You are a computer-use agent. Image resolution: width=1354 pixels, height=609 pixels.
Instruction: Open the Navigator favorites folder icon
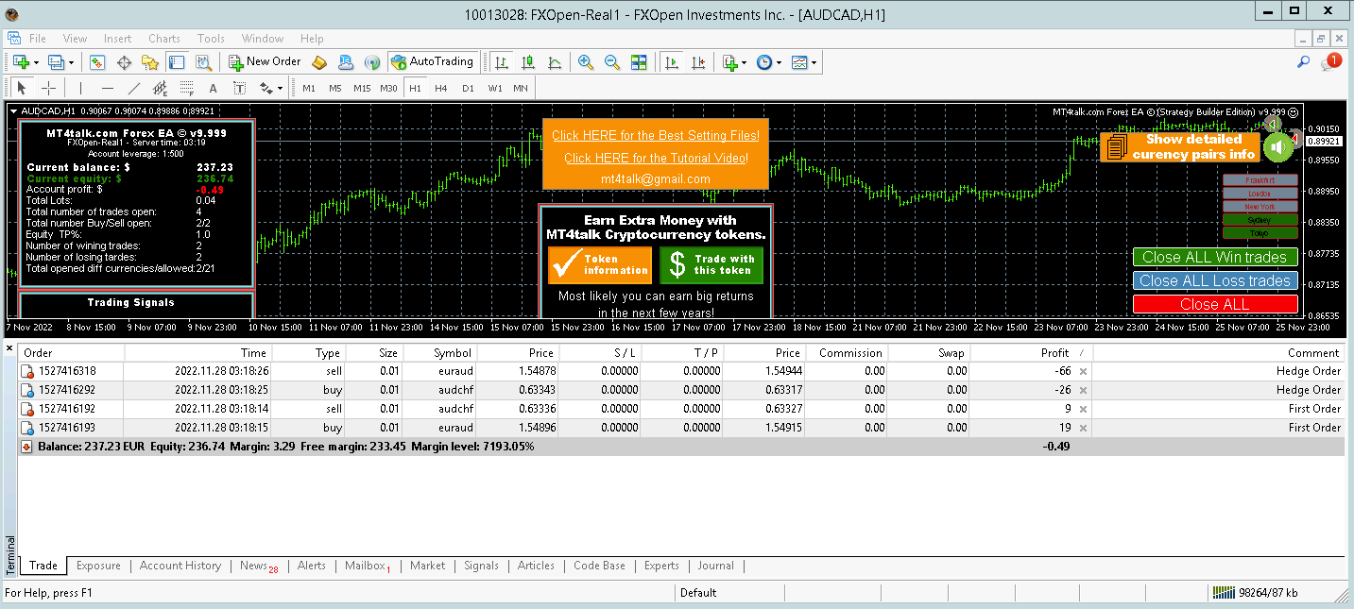pos(149,62)
